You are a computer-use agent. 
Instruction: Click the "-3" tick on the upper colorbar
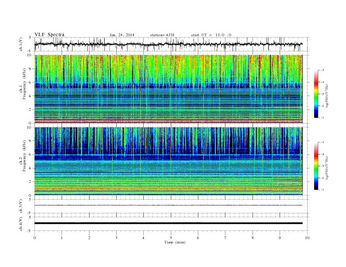pyautogui.click(x=322, y=70)
